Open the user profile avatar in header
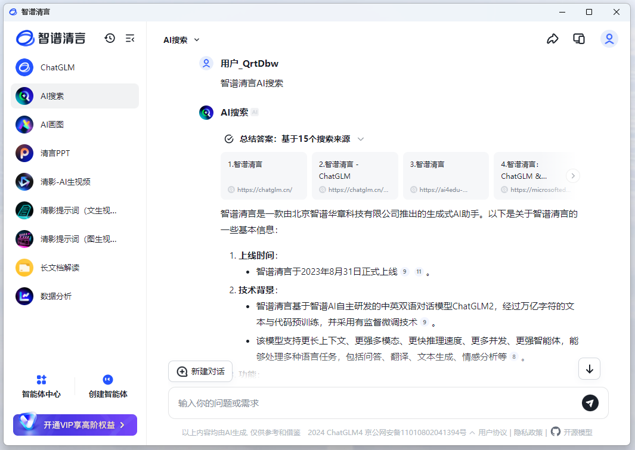Screen dimensions: 635x450 pos(609,39)
